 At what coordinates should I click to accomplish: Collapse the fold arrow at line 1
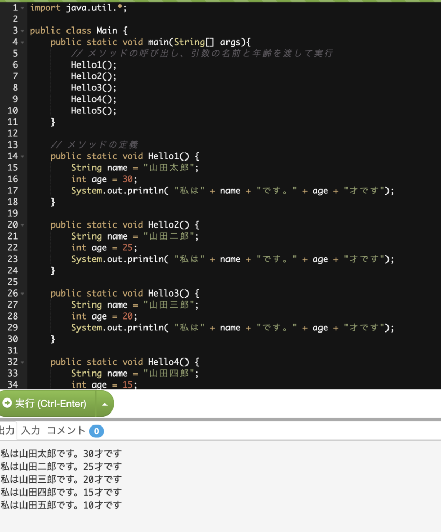(22, 8)
